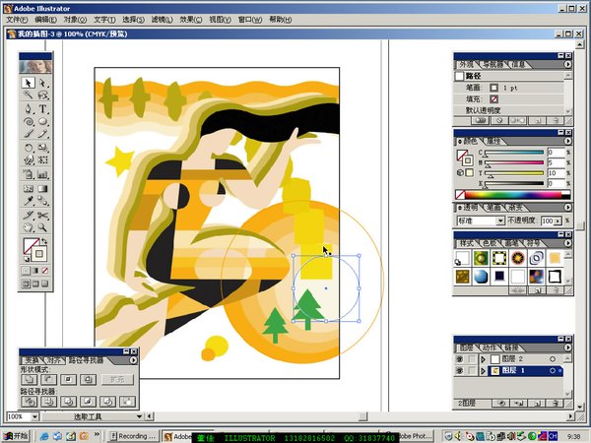The image size is (591, 443).
Task: Click the CMYK color spectrum bar
Action: [510, 194]
